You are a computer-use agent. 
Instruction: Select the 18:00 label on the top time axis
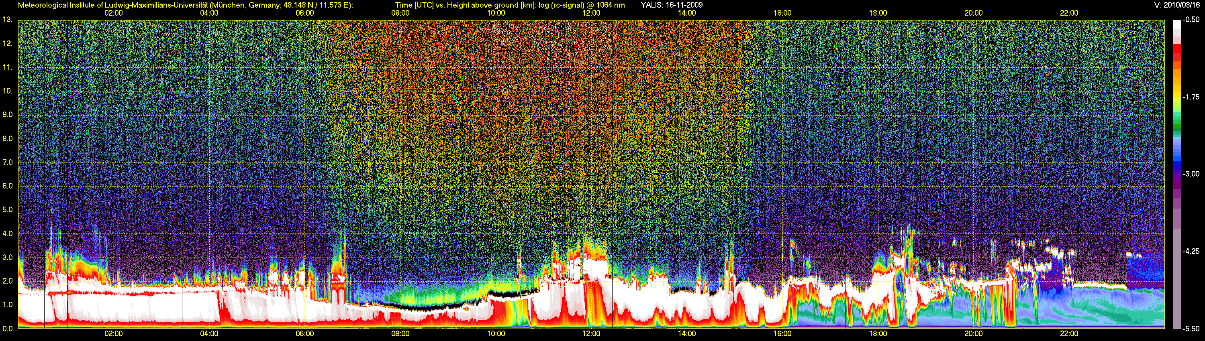pos(878,13)
